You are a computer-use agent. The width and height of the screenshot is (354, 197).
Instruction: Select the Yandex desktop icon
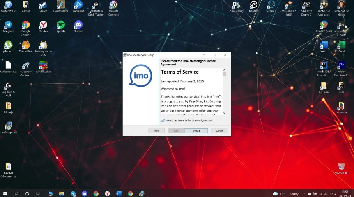(x=43, y=27)
